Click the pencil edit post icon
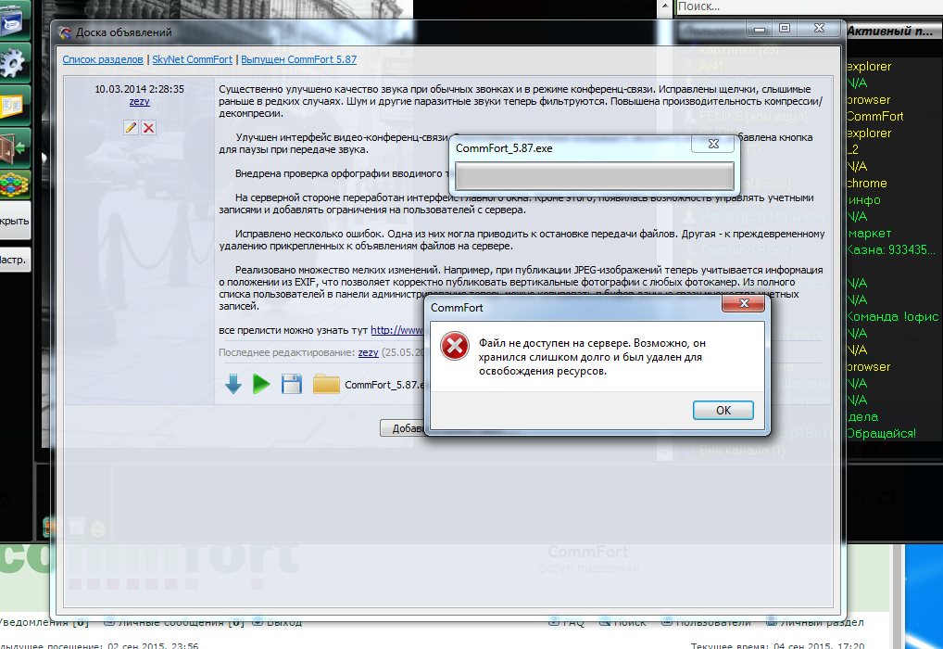This screenshot has height=649, width=943. pyautogui.click(x=131, y=127)
